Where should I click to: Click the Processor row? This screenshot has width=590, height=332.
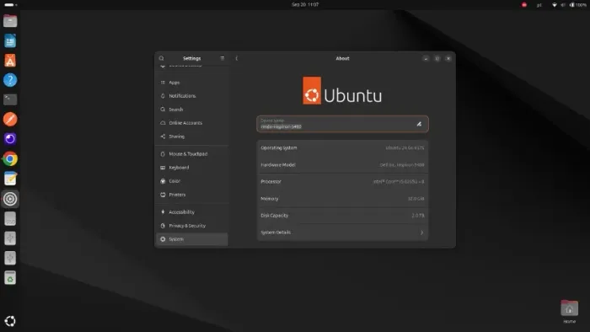342,182
